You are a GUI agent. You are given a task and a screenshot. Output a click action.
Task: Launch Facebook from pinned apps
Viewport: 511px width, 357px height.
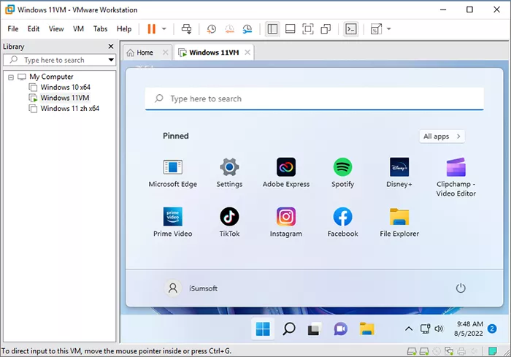pos(342,223)
